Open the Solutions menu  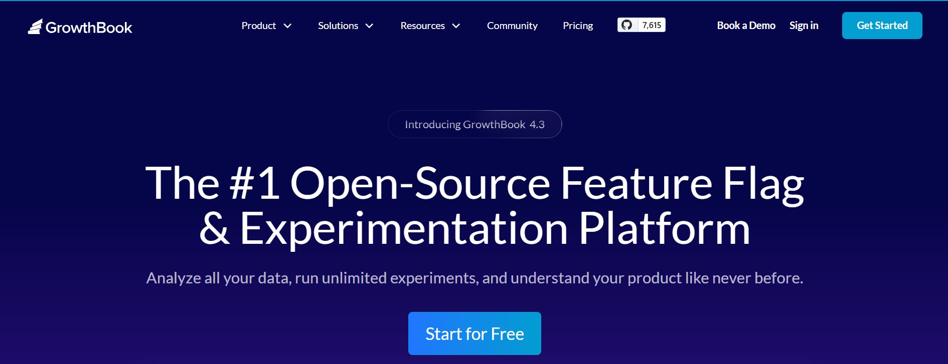coord(338,26)
